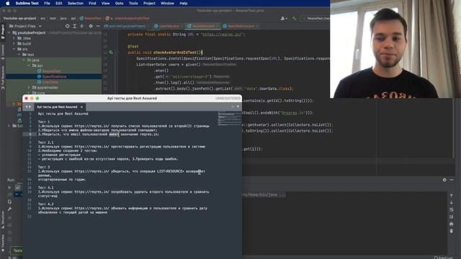Open the Project tool window stripe
Viewport: 461px width, 259px height.
point(3,32)
